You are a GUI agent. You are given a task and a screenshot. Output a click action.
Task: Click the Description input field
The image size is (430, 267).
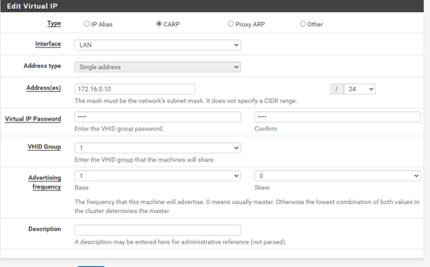coord(158,230)
